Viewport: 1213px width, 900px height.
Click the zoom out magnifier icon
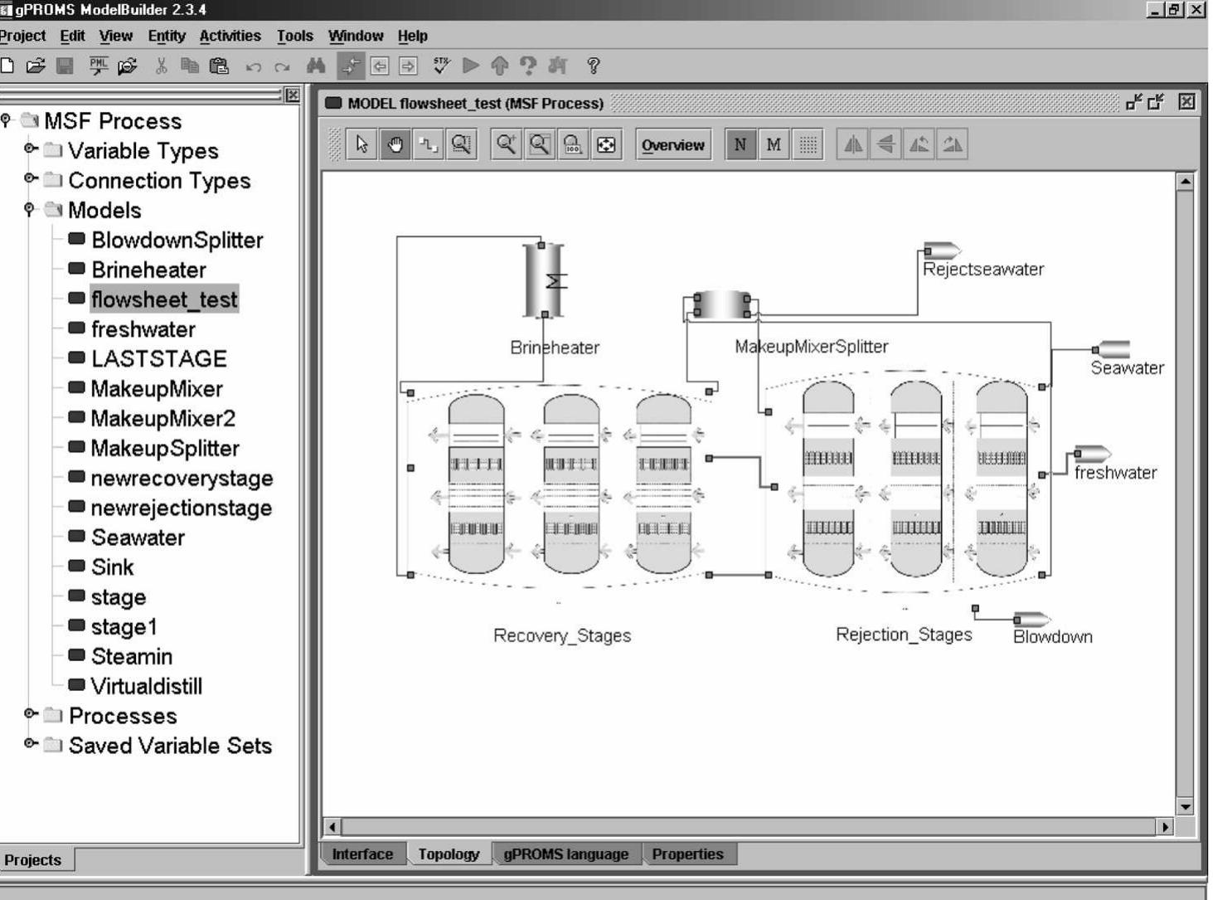pos(539,144)
